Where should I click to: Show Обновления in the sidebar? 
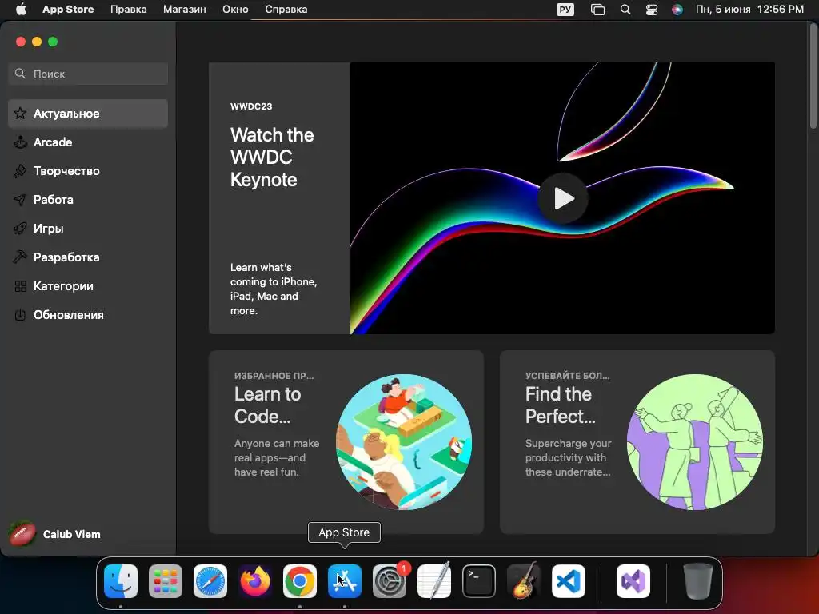tap(88, 315)
